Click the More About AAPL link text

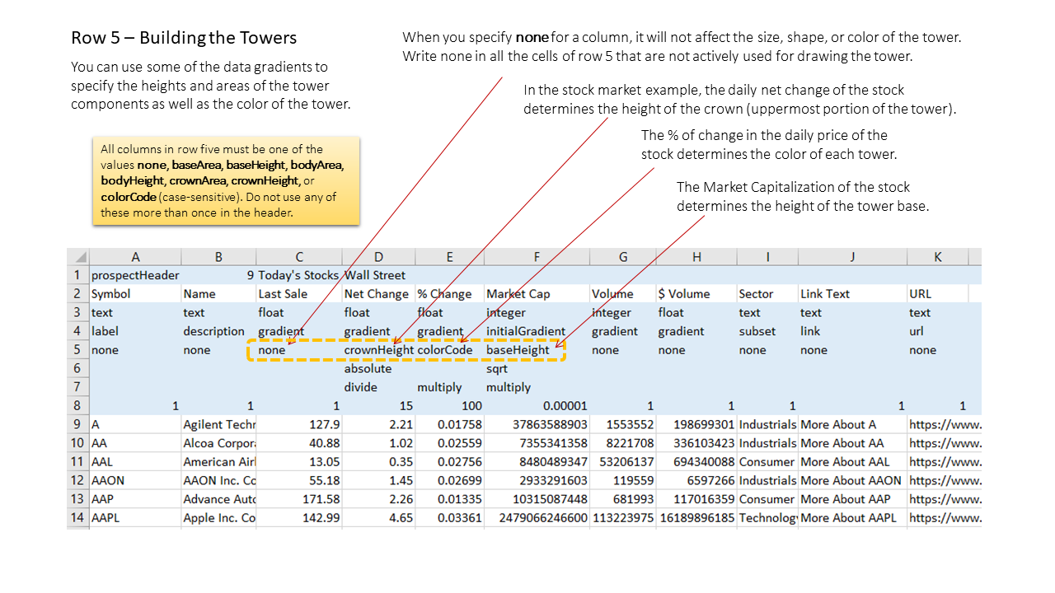(852, 518)
